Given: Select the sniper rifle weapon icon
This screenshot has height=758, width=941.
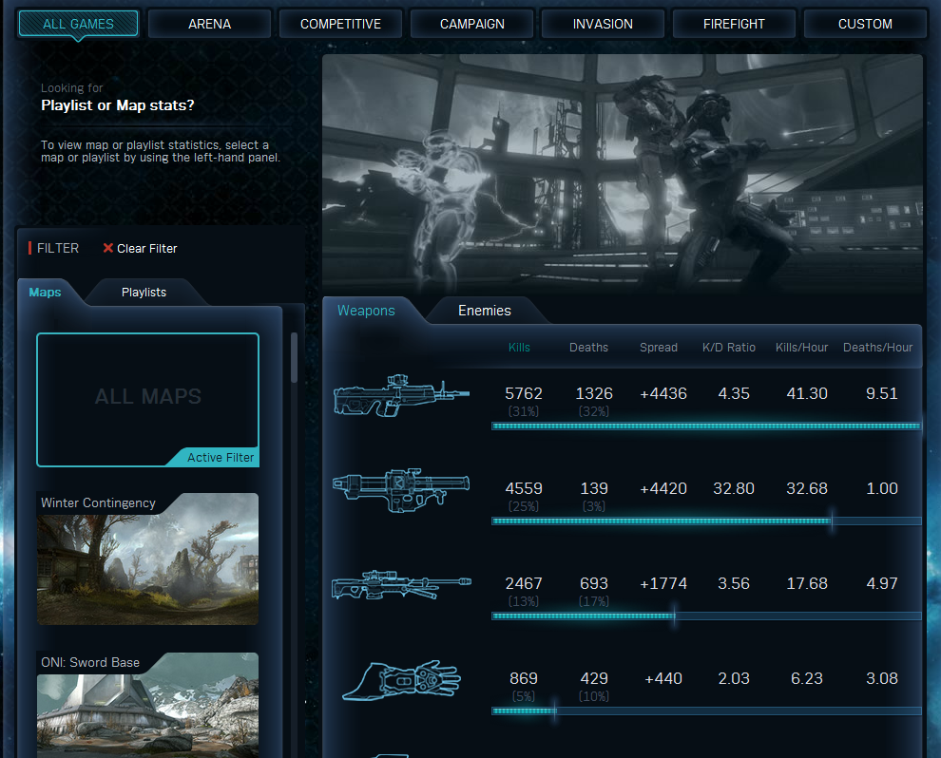Looking at the screenshot, I should (401, 585).
